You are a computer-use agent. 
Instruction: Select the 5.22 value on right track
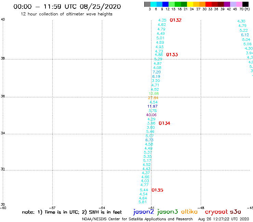(x=243, y=30)
